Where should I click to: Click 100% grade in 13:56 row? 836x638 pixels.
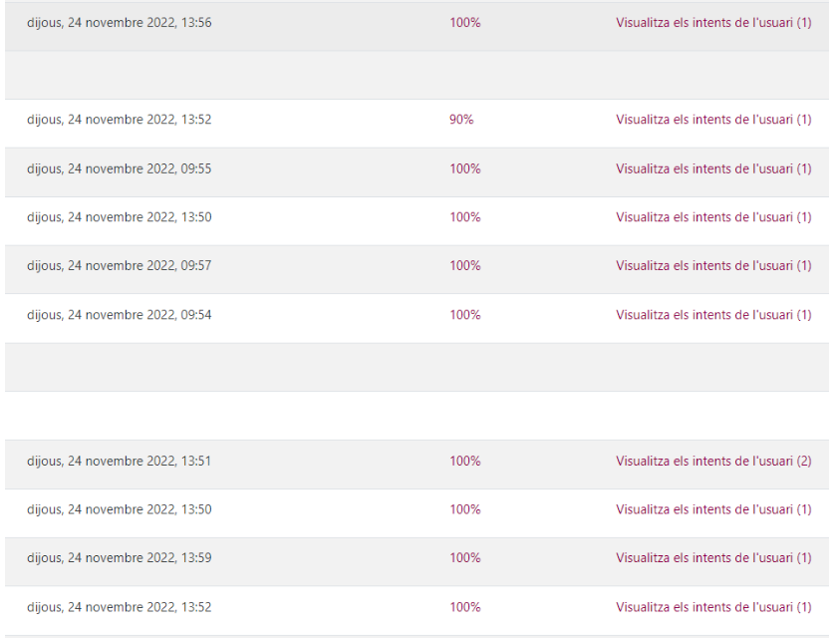[464, 23]
